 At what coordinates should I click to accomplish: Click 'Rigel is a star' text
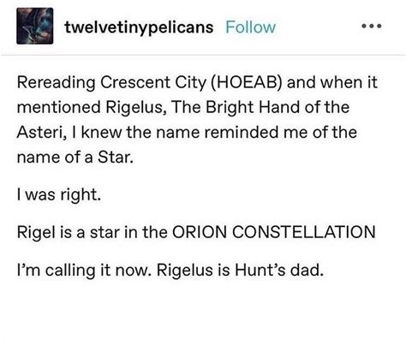pyautogui.click(x=69, y=232)
